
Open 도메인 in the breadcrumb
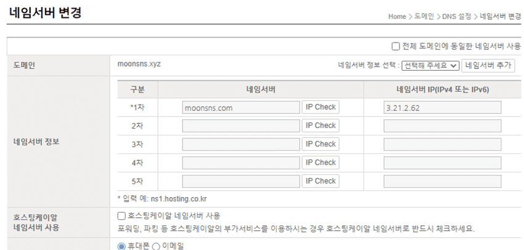point(424,17)
